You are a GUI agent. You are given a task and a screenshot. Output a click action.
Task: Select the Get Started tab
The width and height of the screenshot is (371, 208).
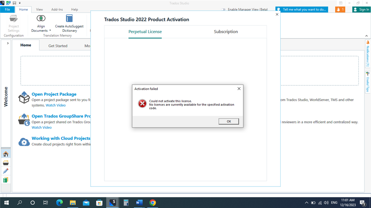click(58, 46)
